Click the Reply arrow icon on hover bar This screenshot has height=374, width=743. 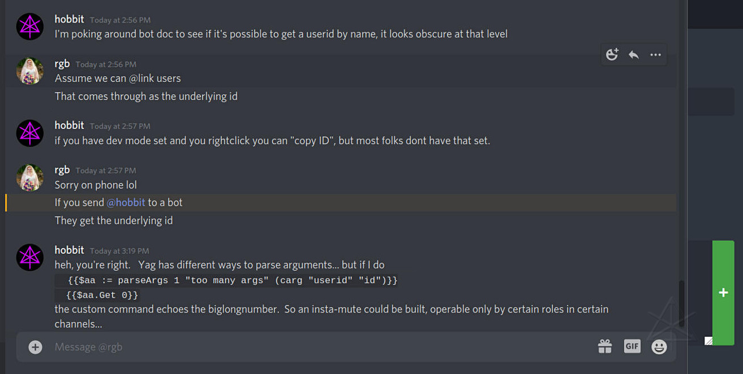click(634, 55)
